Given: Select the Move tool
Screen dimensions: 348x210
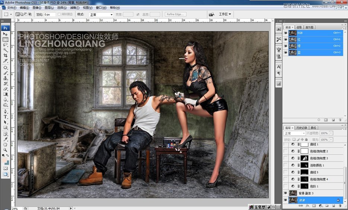Looking at the screenshot, I should point(6,34).
